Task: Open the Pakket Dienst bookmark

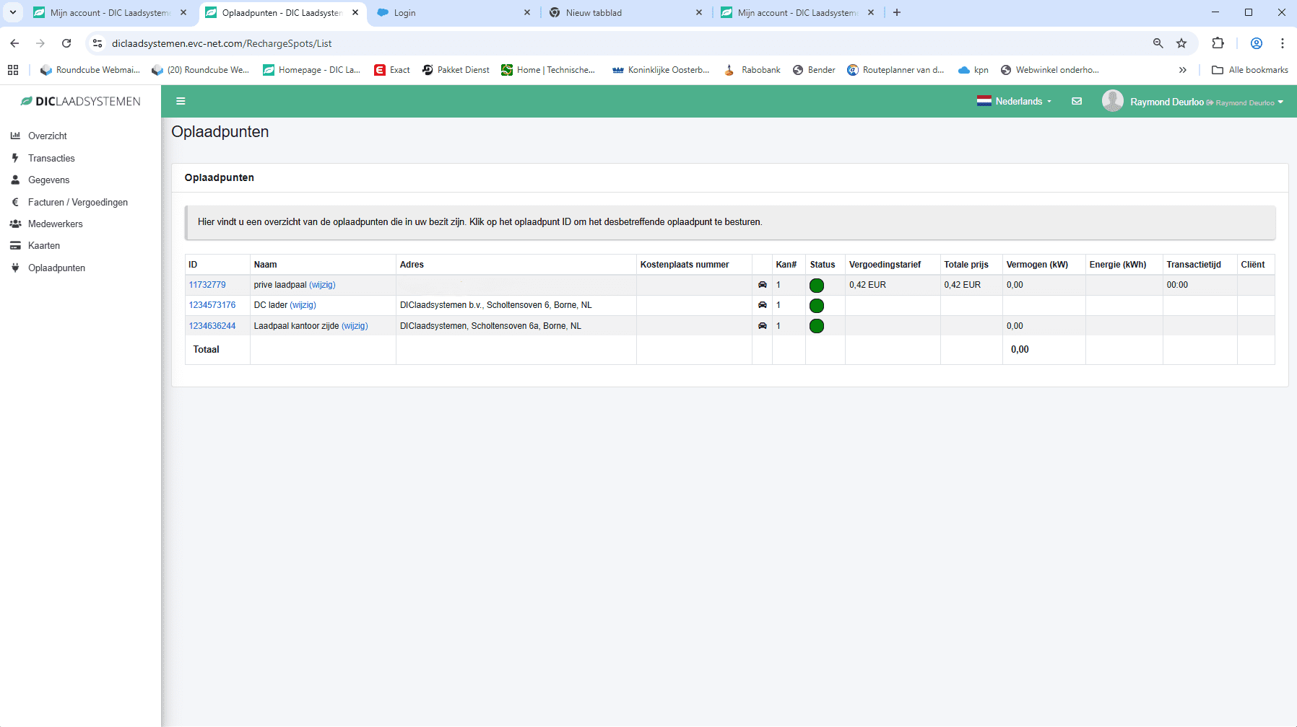Action: pyautogui.click(x=456, y=70)
